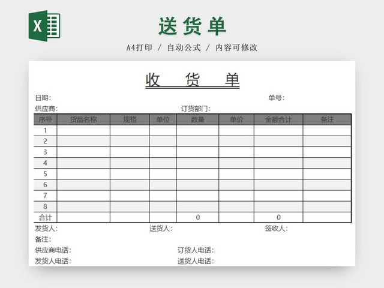Click the 送货人电话: label
The image size is (384, 288).
(x=196, y=261)
